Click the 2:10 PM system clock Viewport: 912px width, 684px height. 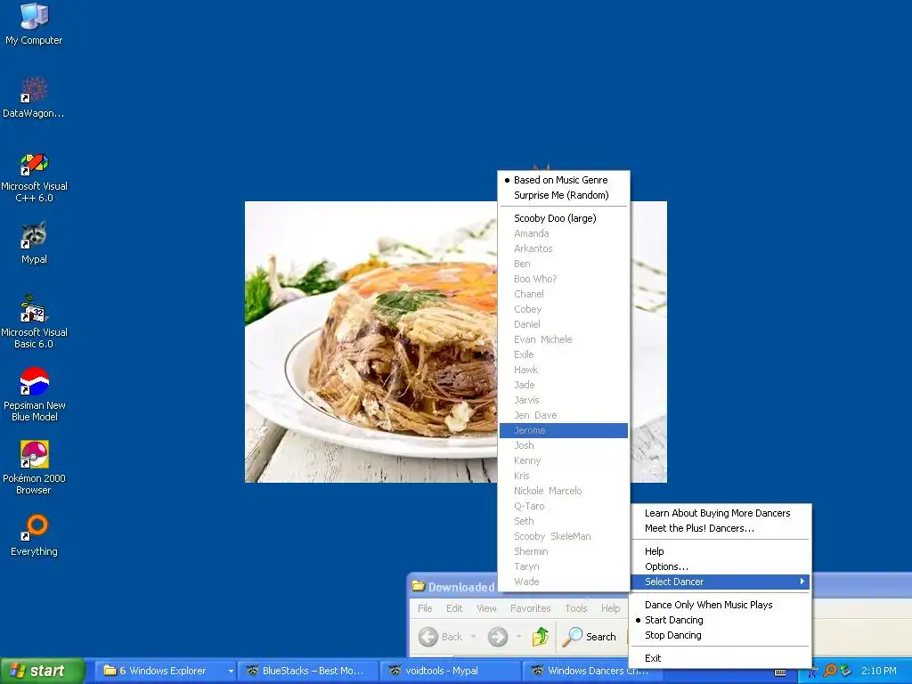(x=879, y=672)
